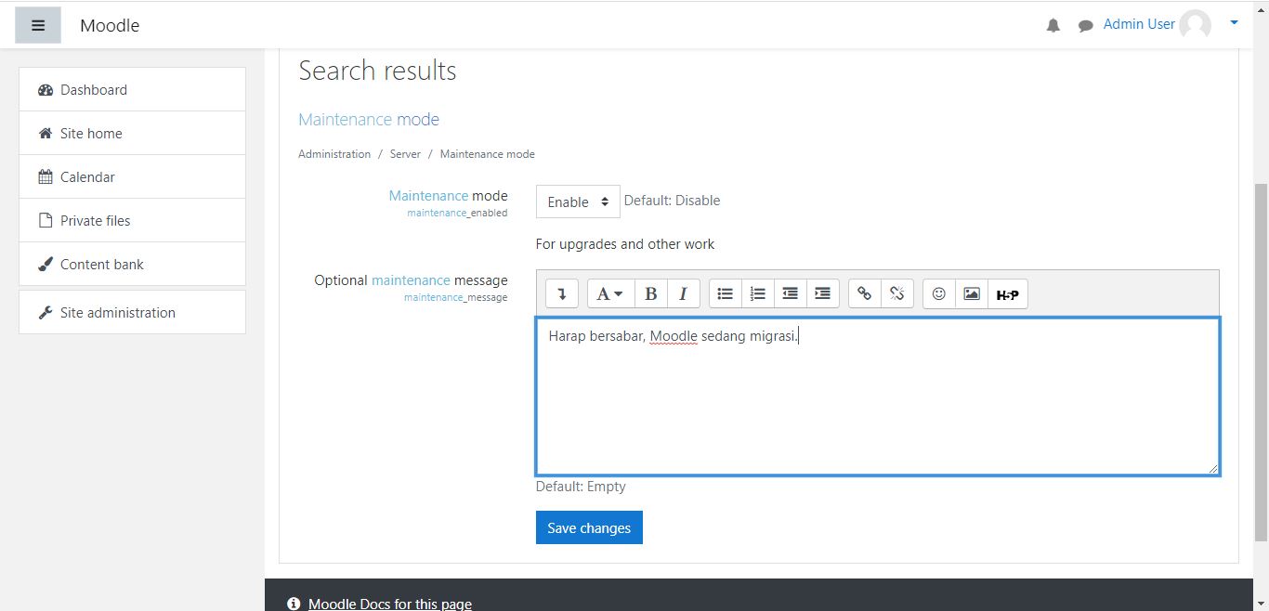1269x611 pixels.
Task: Toggle Italic formatting in editor
Action: pyautogui.click(x=683, y=293)
